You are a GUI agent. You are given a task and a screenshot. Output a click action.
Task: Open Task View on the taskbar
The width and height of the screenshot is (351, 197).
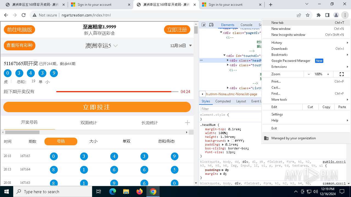point(99,192)
